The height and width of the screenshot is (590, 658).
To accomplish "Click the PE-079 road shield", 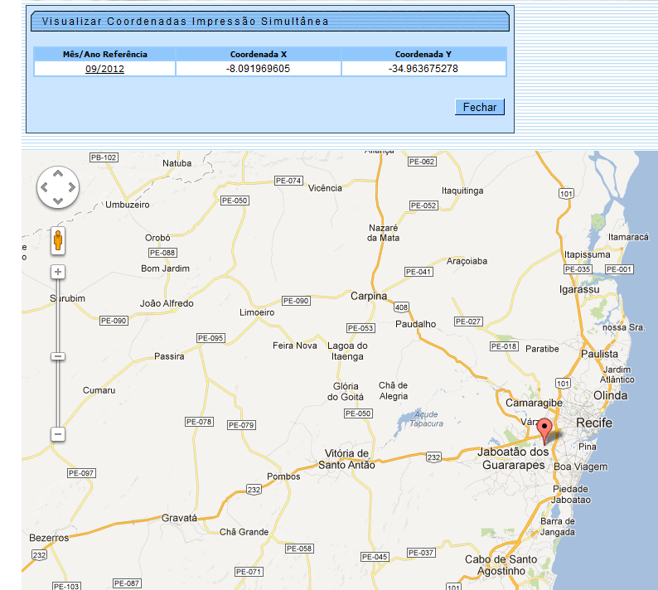I will [241, 425].
